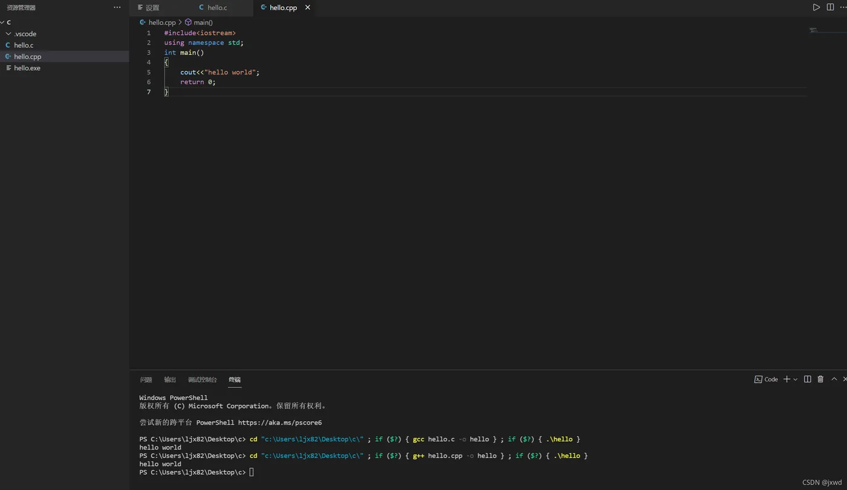Screen dimensions: 847x490
Task: Click the return 0; statement
Action: click(x=198, y=82)
